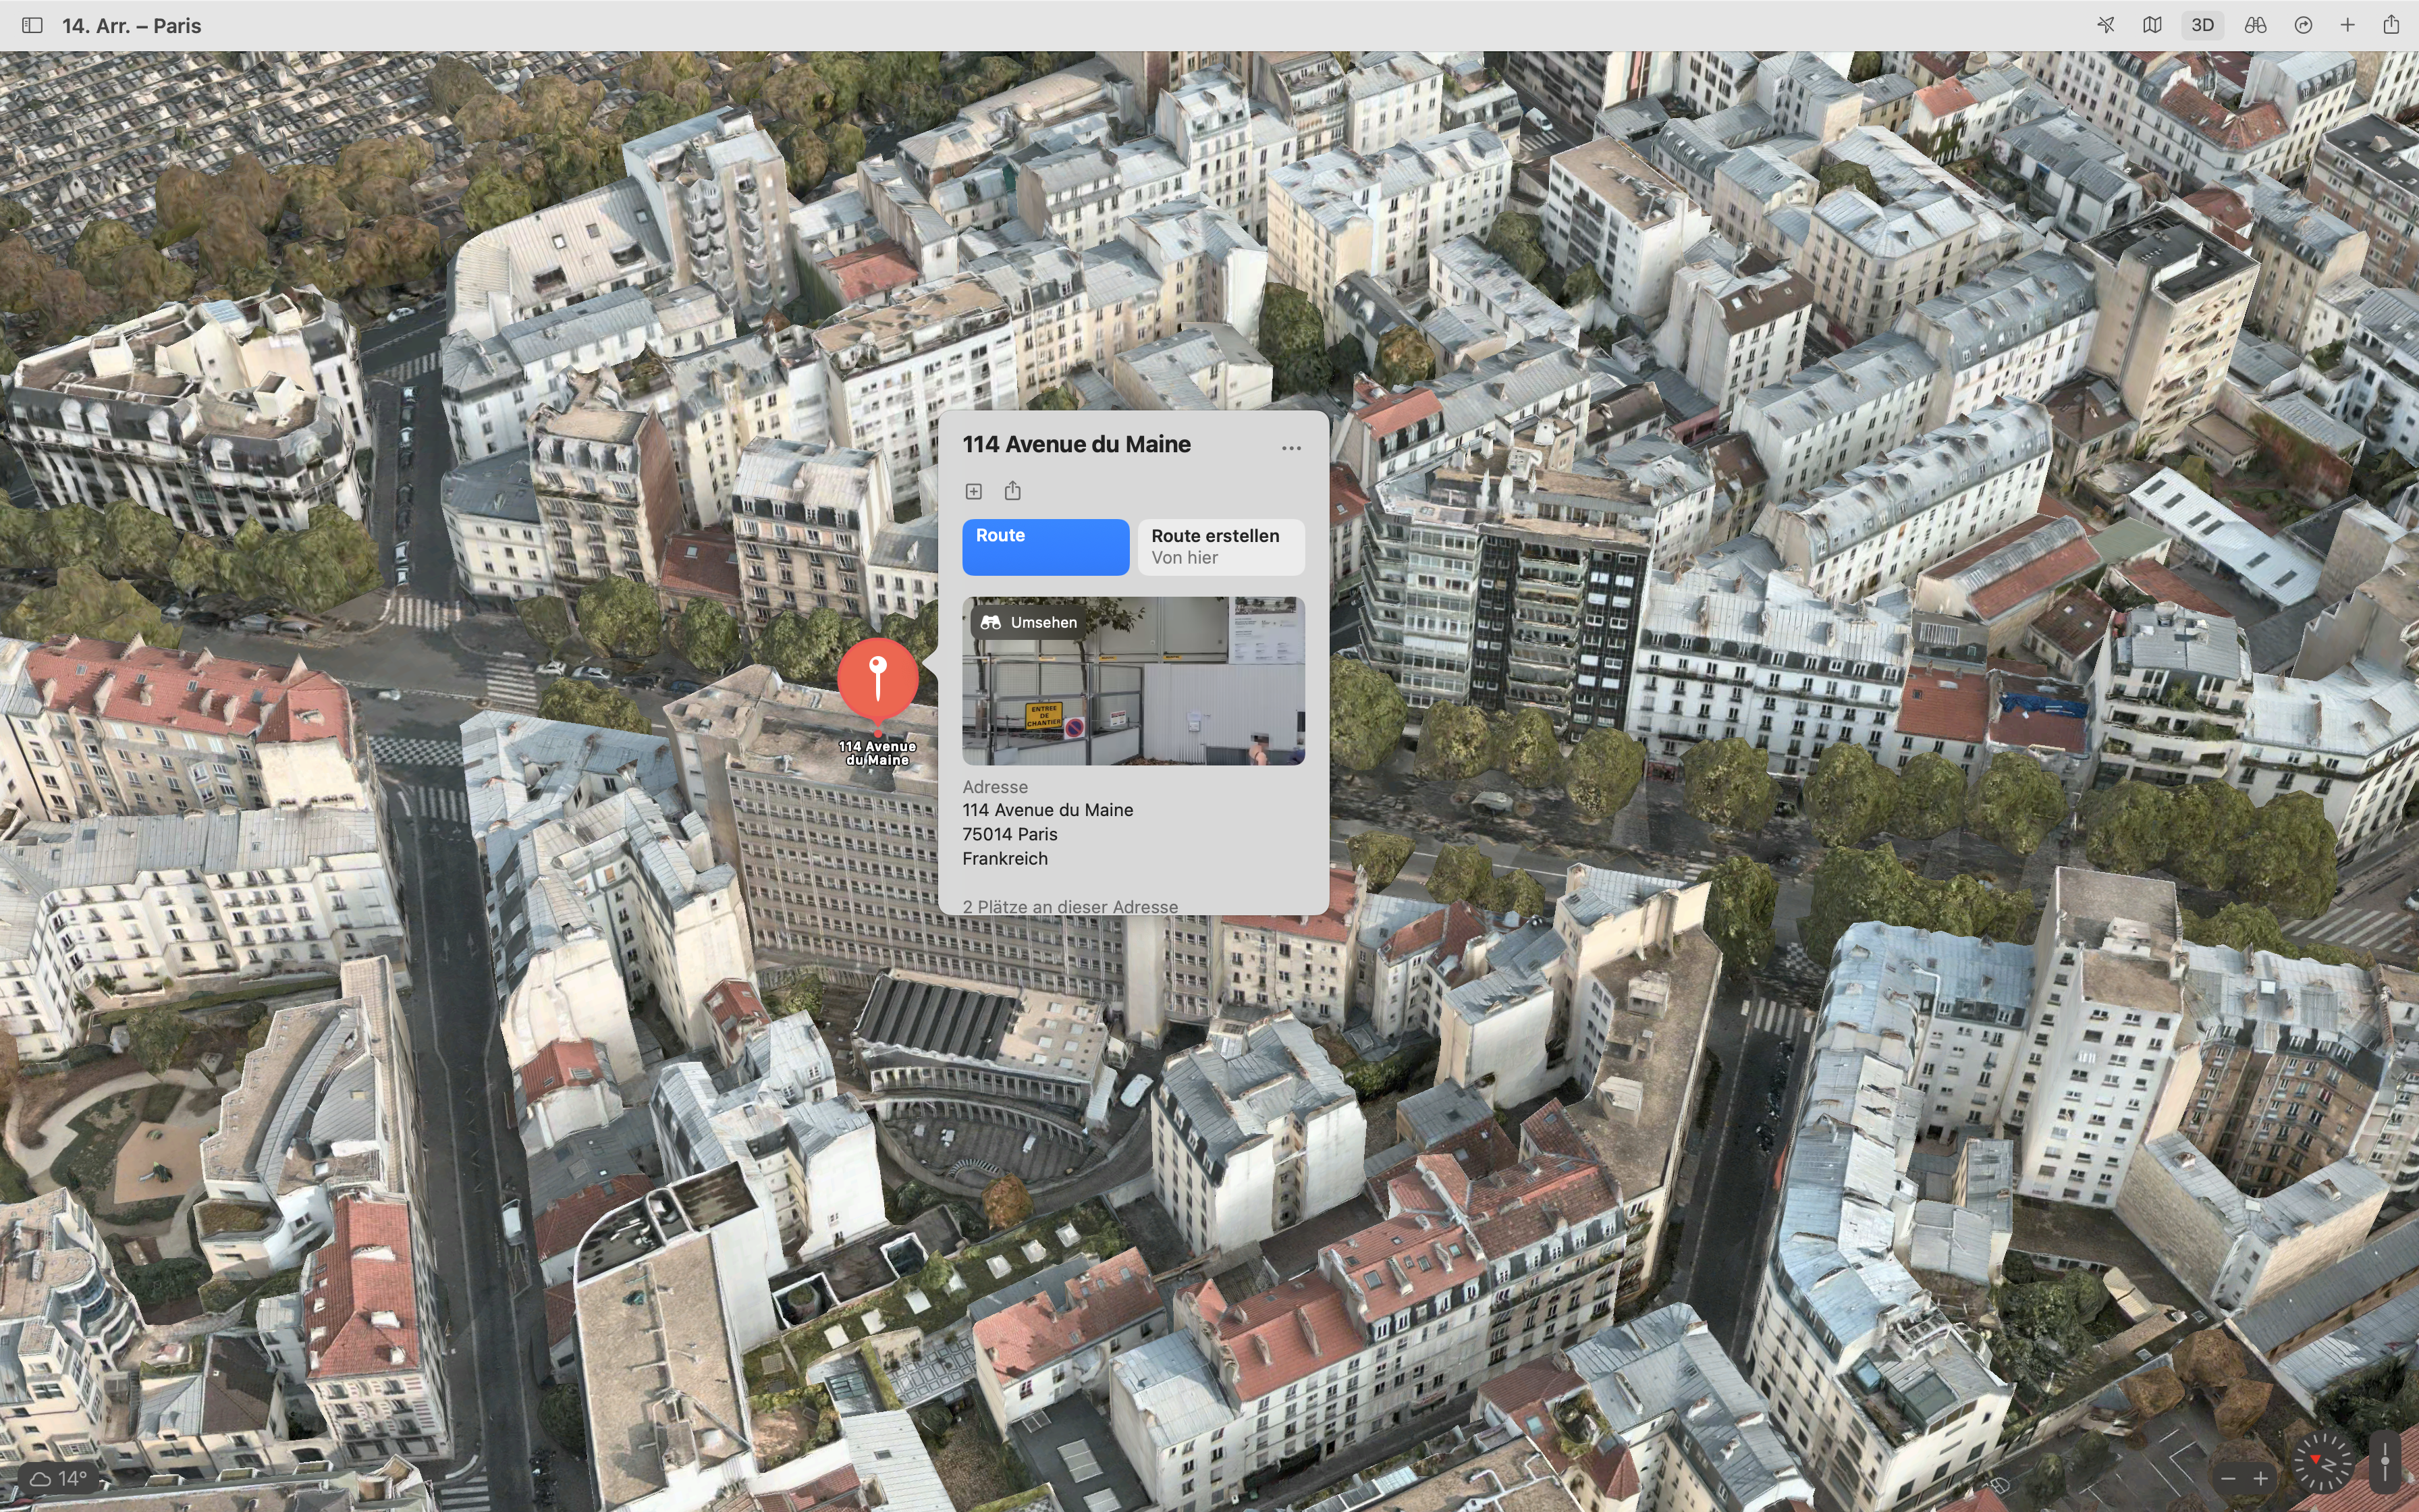Click the directions arrow icon in toolbar

pos(2303,25)
